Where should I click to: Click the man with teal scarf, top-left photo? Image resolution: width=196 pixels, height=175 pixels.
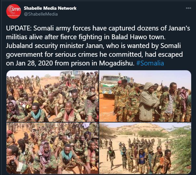(x=36, y=112)
